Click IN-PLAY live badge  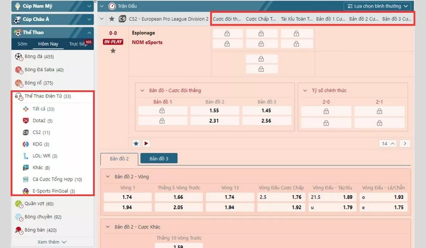(x=113, y=42)
